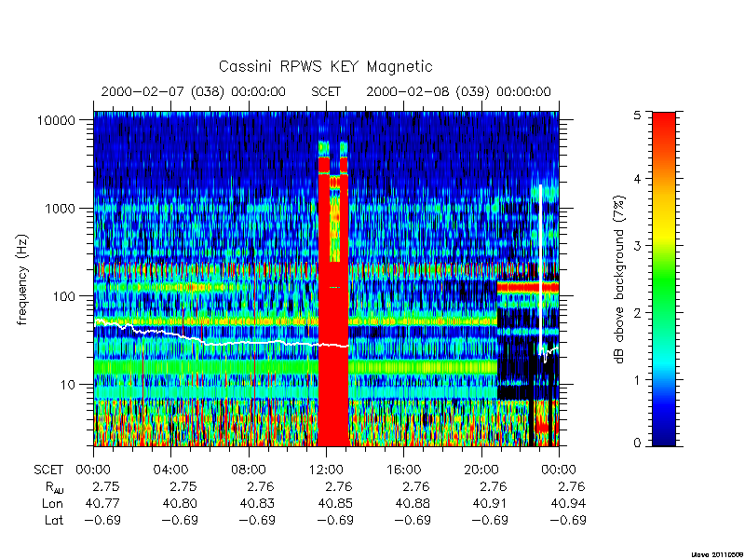The height and width of the screenshot is (559, 745).
Task: Click the R_AU value 2.76 under 12:00
Action: tap(339, 486)
